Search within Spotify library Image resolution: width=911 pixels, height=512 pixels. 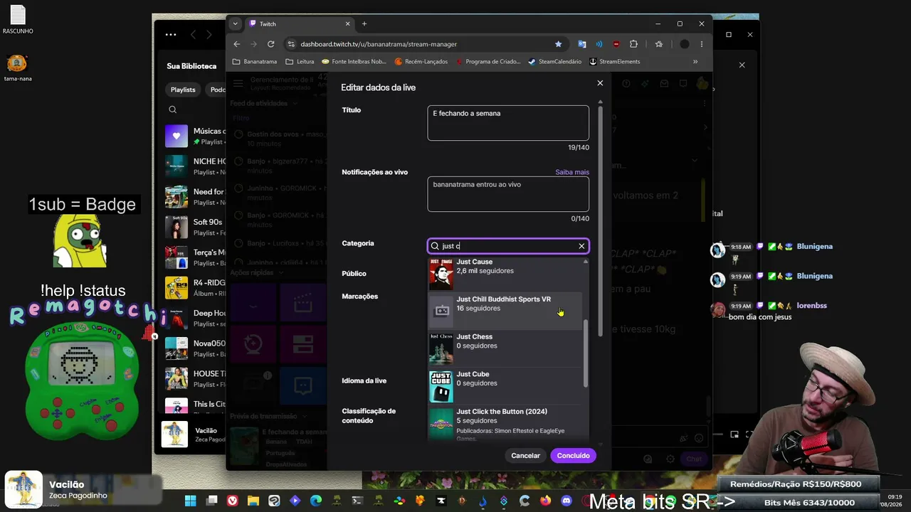point(172,110)
